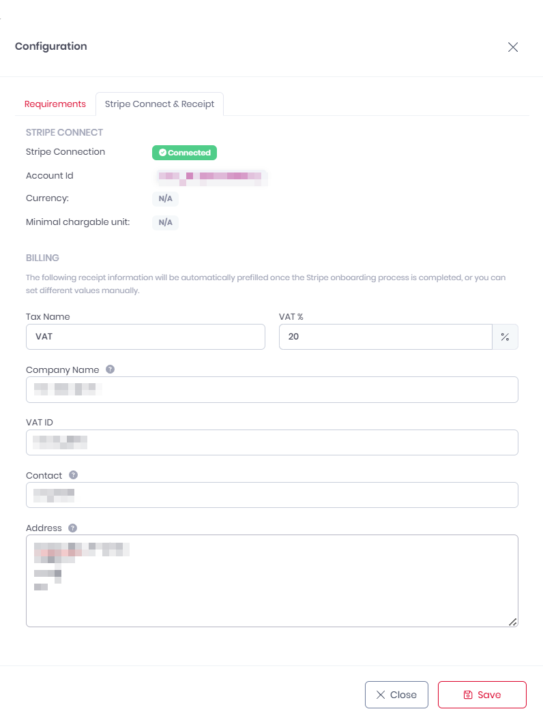Click the X icon inside the Close button
543x722 pixels.
coord(382,694)
